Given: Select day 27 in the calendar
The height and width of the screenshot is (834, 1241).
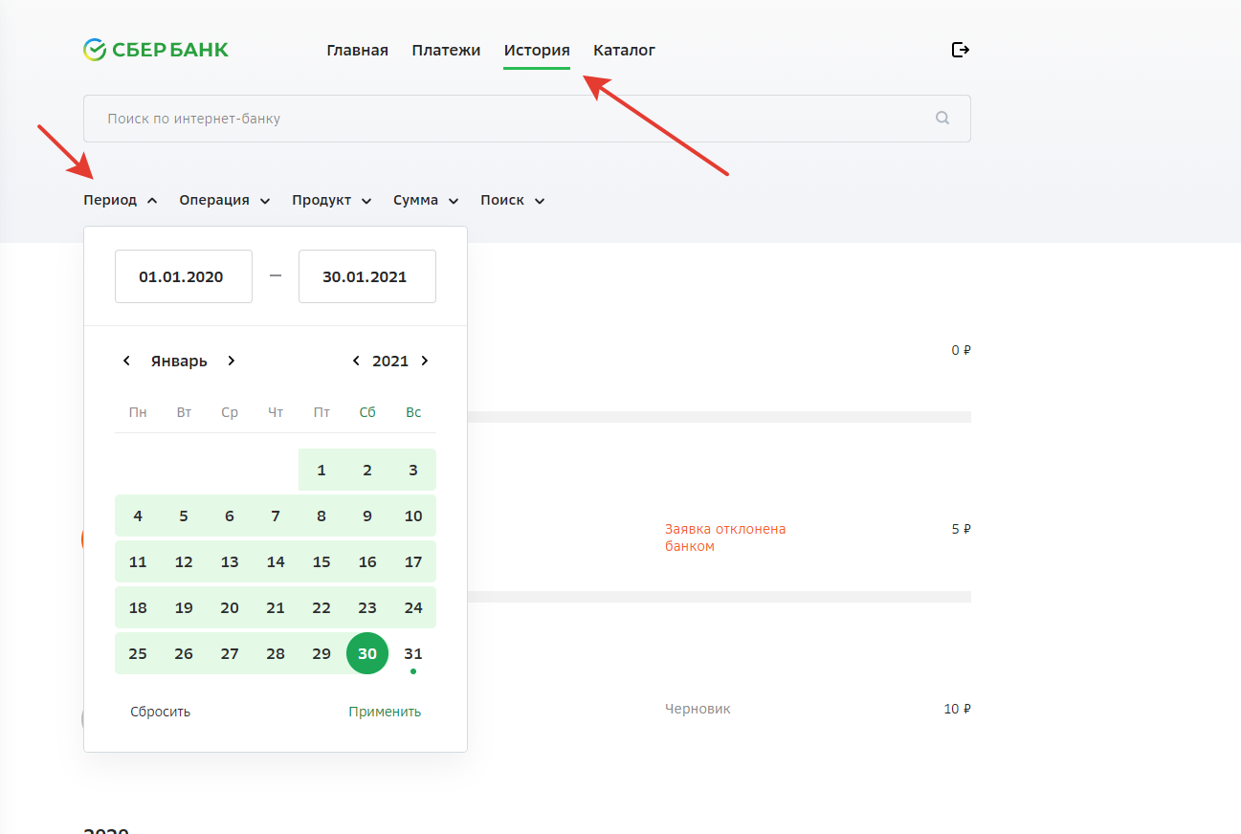Looking at the screenshot, I should 230,653.
